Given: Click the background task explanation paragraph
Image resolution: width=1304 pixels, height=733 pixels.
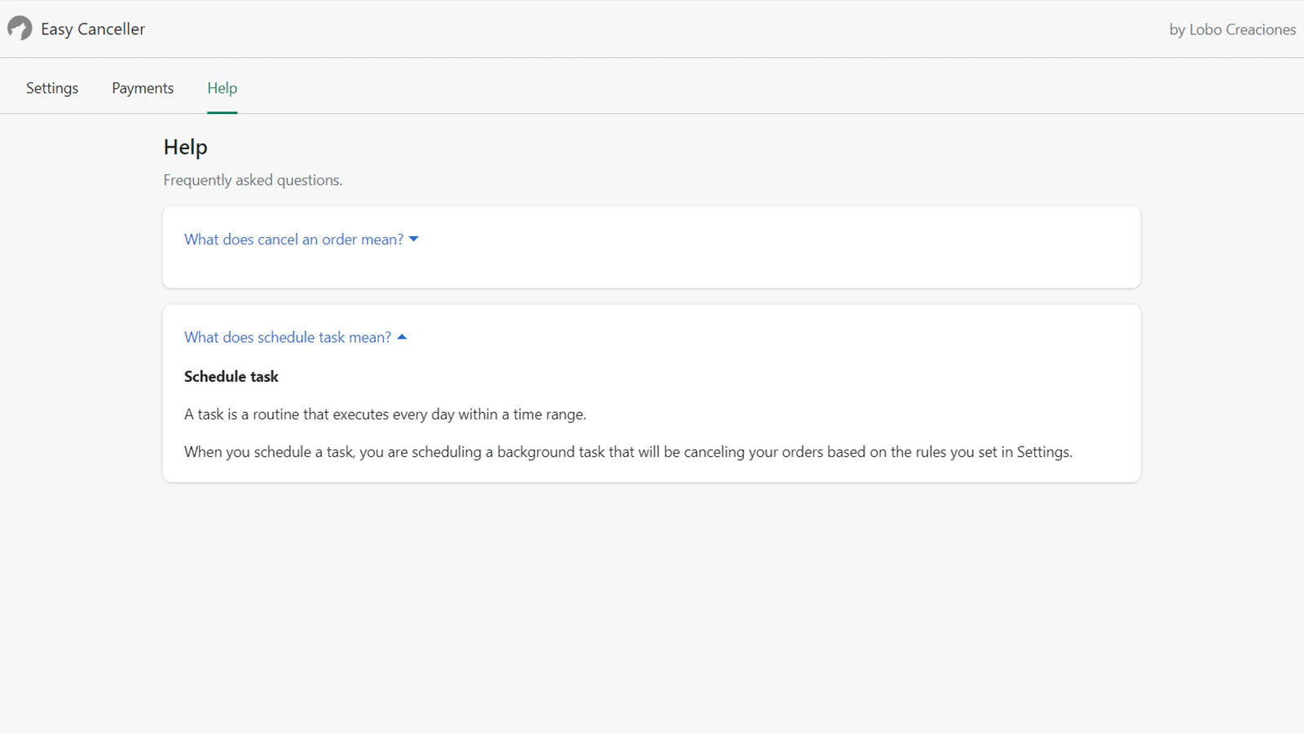Looking at the screenshot, I should click(x=628, y=451).
